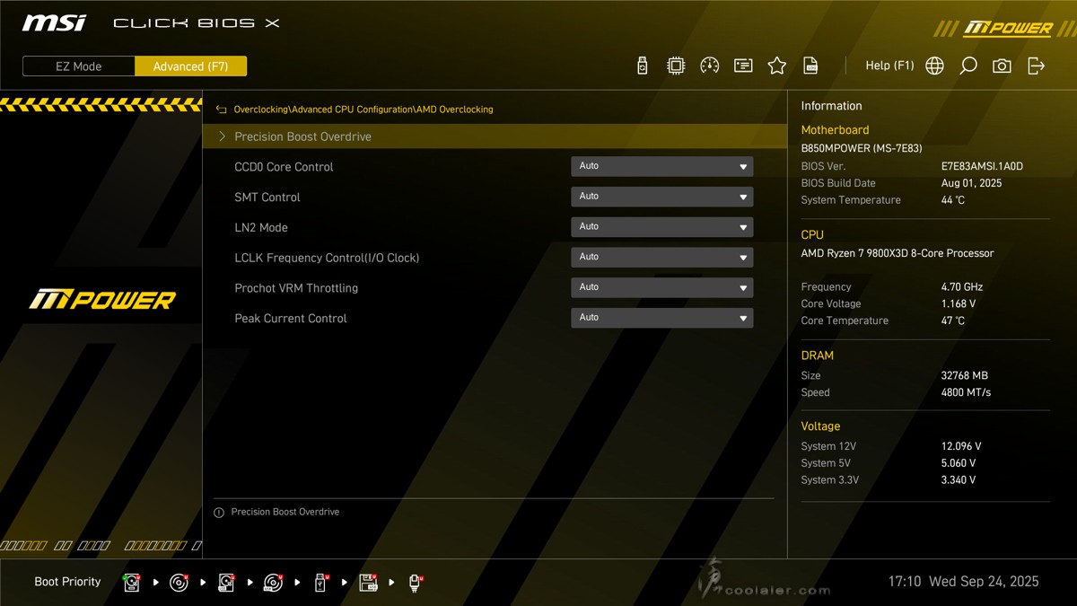
Task: Open the language globe icon
Action: click(x=934, y=66)
